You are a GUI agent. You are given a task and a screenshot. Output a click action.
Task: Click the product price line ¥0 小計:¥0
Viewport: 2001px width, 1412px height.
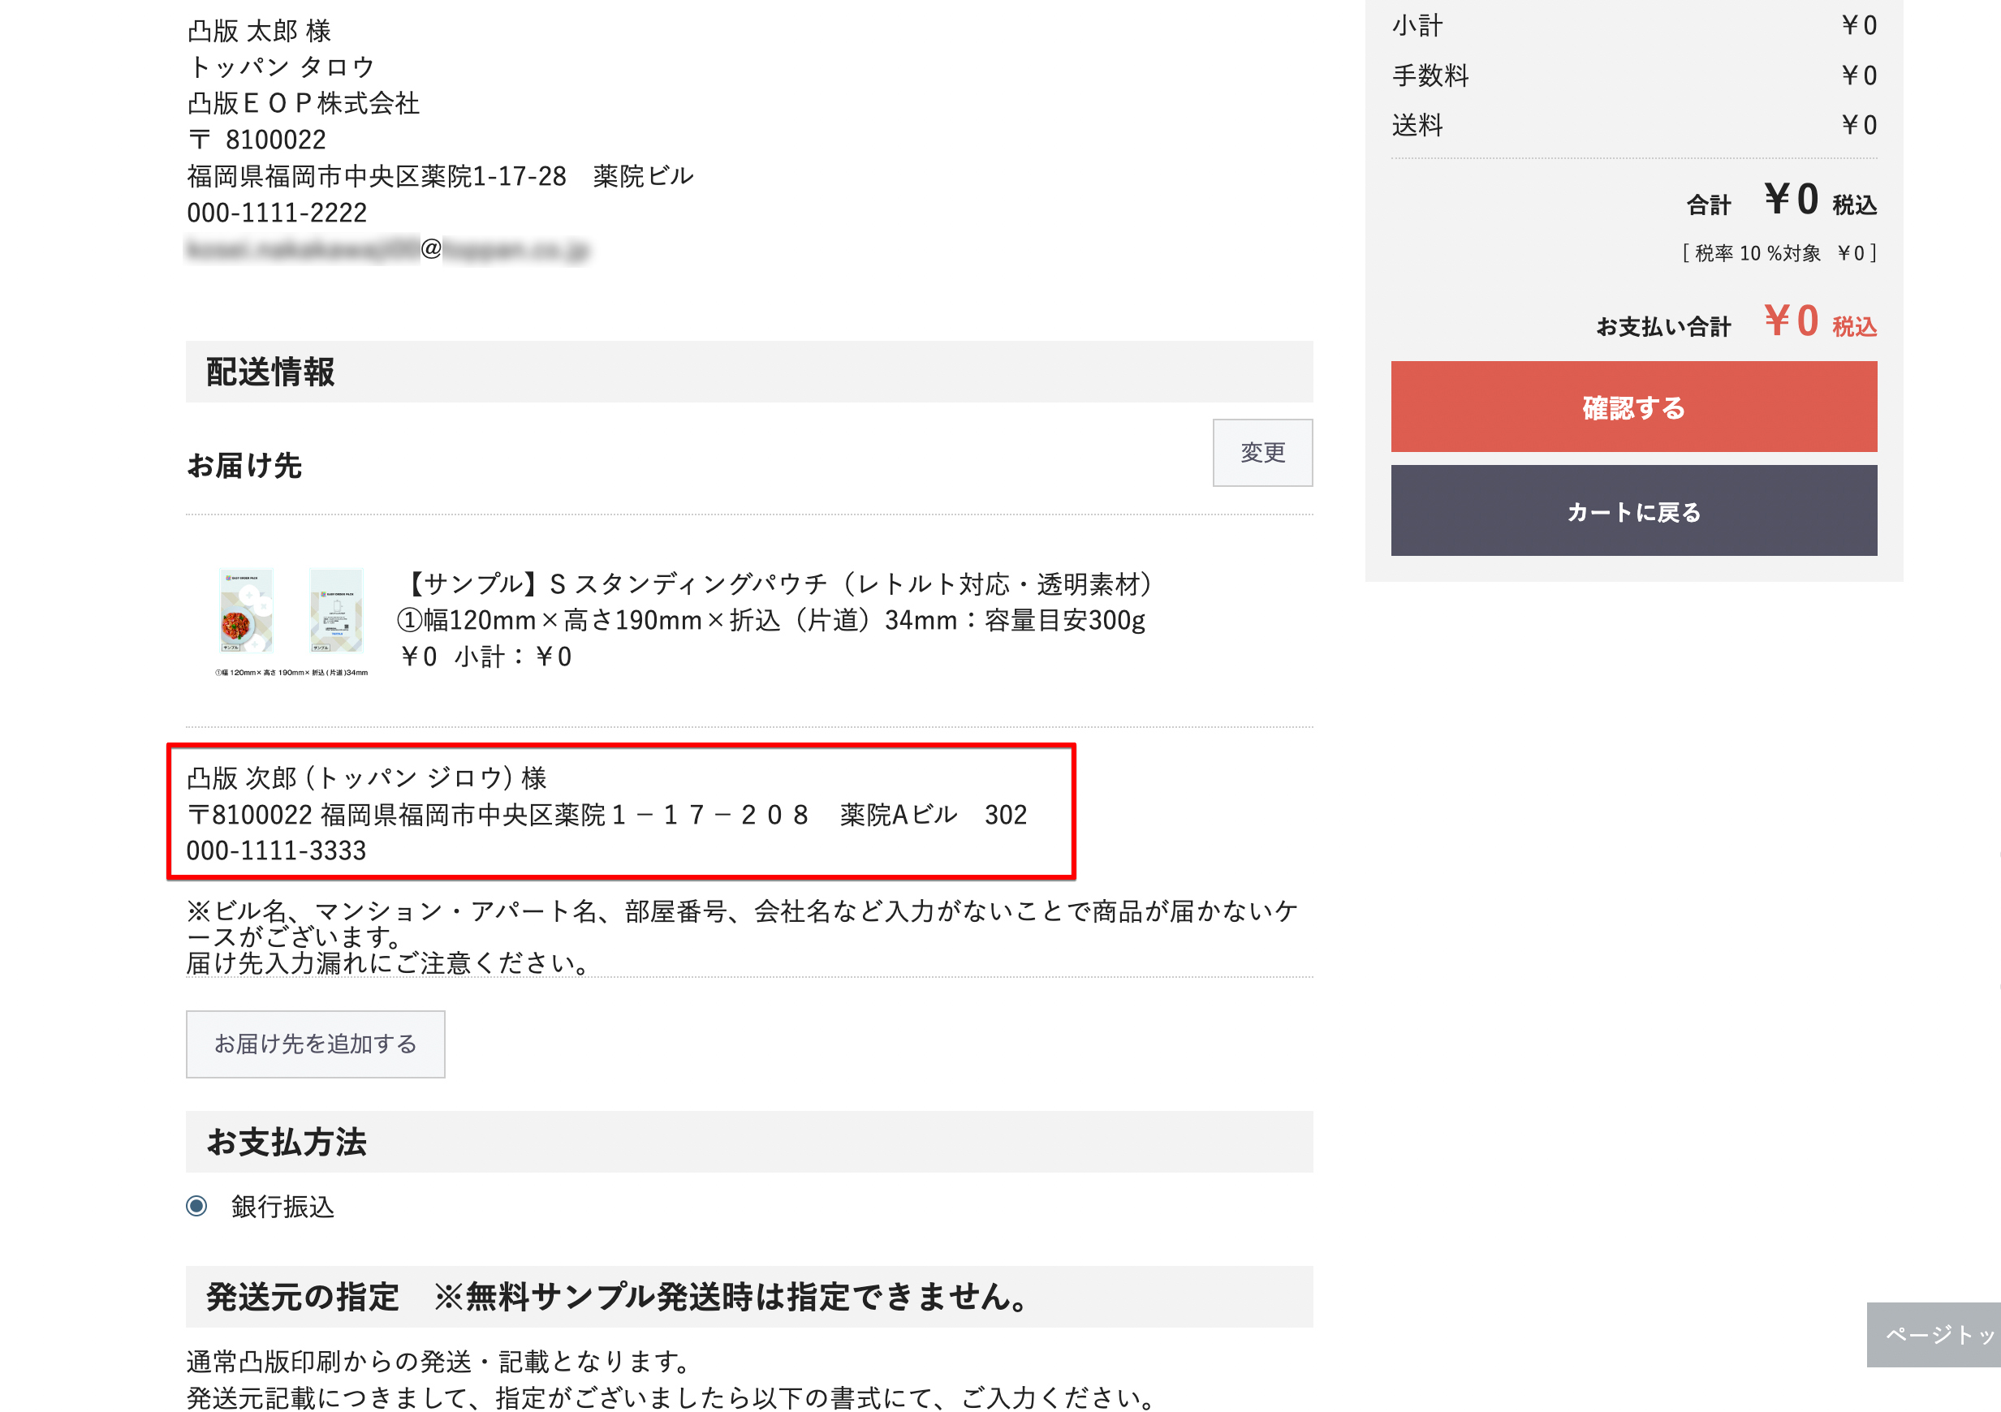pos(486,656)
